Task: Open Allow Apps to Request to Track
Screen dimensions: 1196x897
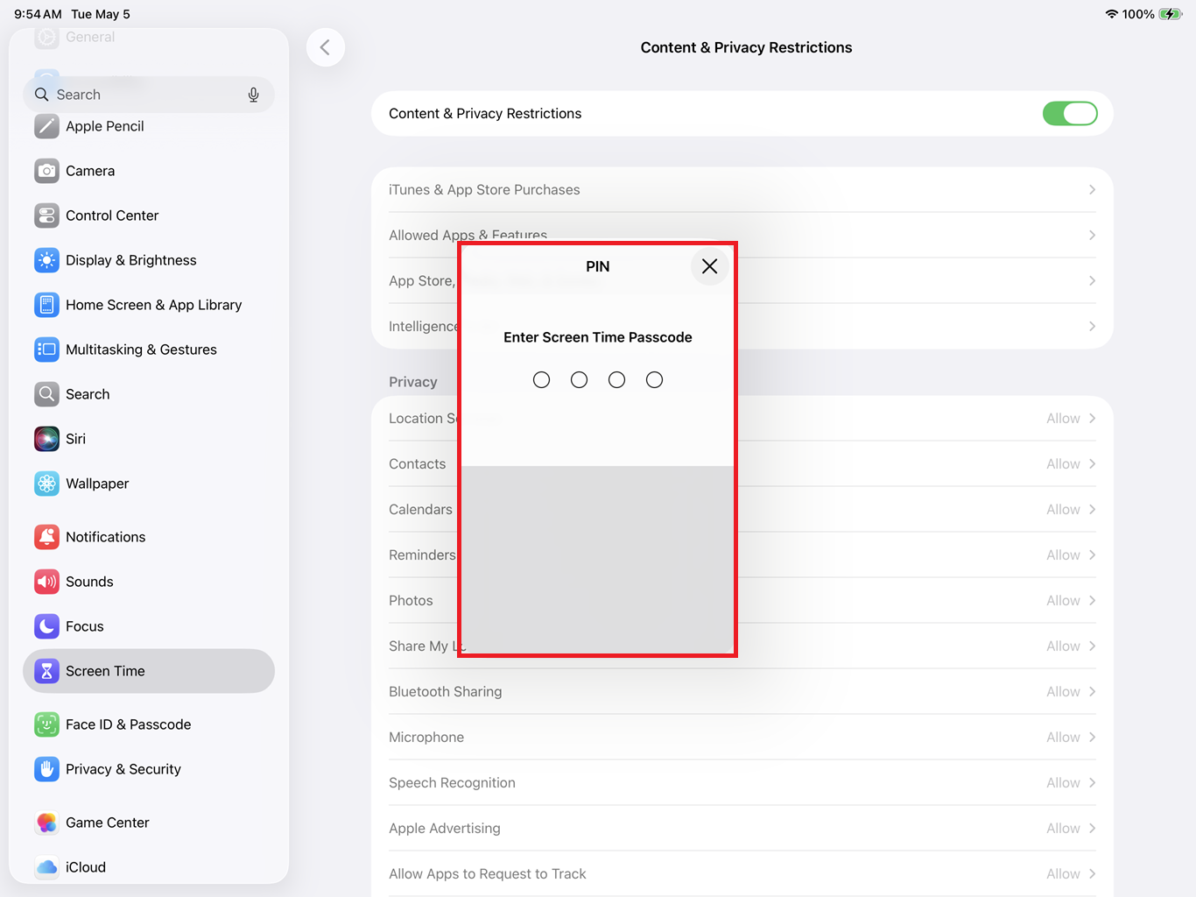Action: point(742,874)
